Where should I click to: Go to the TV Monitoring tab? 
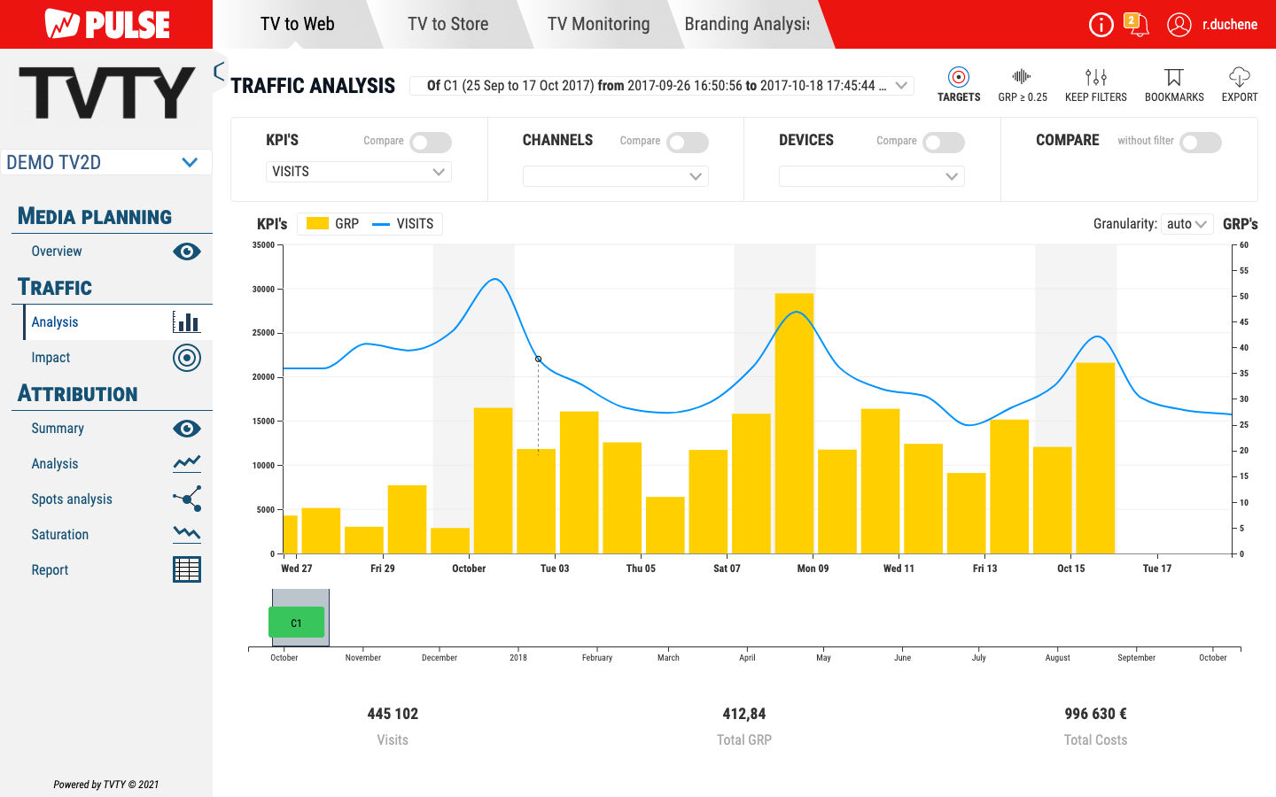[x=598, y=24]
